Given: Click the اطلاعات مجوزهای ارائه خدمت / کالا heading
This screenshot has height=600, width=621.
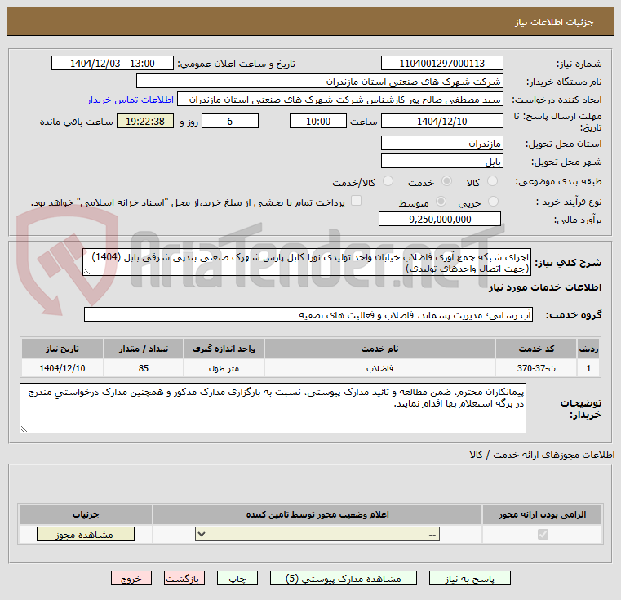Looking at the screenshot, I should tap(542, 455).
